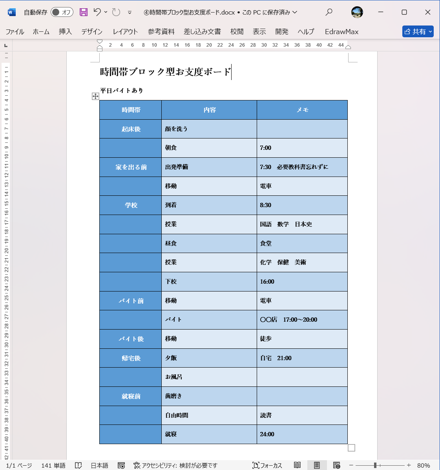Switch to the EdrawMax ribbon tab
Image resolution: width=440 pixels, height=470 pixels.
pyautogui.click(x=341, y=32)
